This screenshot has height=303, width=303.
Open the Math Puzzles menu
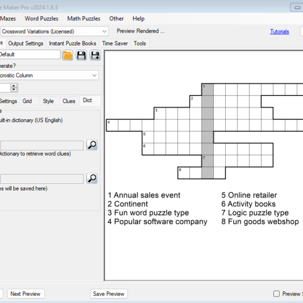click(x=84, y=19)
